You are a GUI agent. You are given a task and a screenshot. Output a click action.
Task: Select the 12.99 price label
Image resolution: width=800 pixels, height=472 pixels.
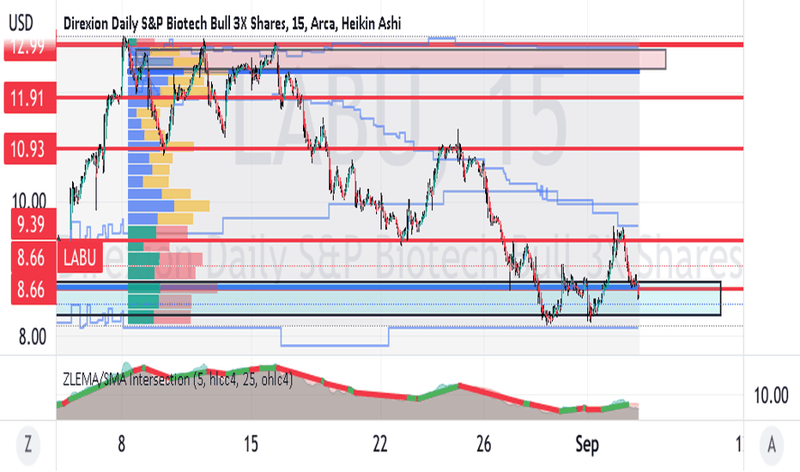click(x=30, y=47)
